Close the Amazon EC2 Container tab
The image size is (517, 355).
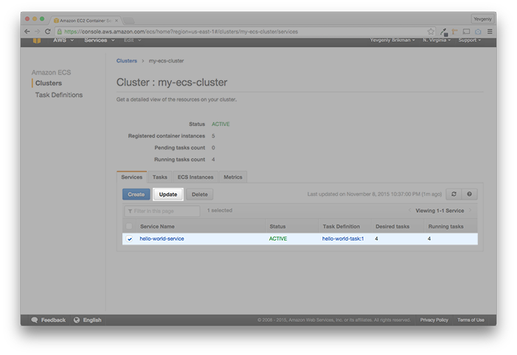[x=117, y=21]
